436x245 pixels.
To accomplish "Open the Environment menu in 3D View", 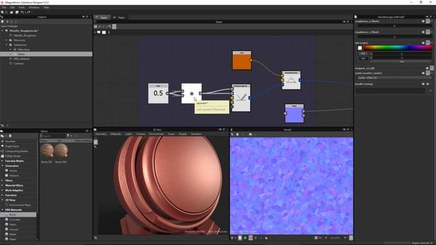I will pyautogui.click(x=156, y=134).
